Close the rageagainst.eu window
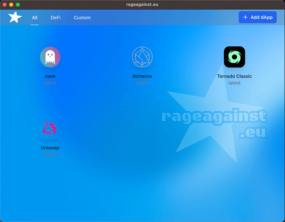285x222 pixels. tap(5, 5)
